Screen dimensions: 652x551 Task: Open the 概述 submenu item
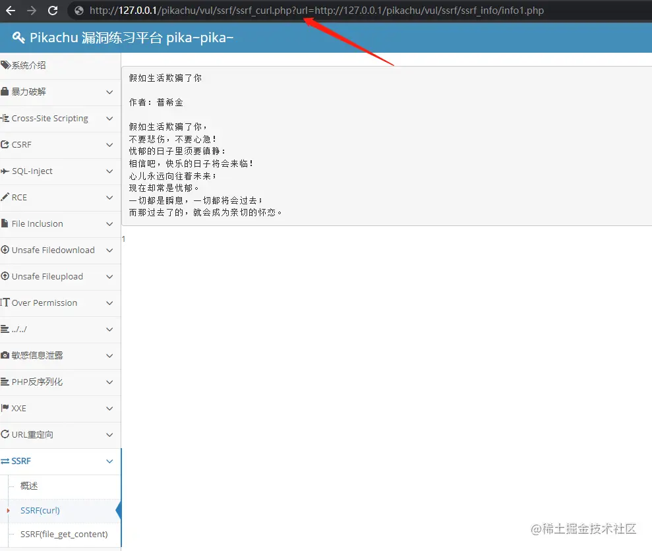coord(29,486)
